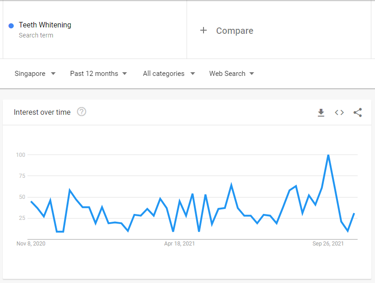Click the embed code icon

point(339,112)
